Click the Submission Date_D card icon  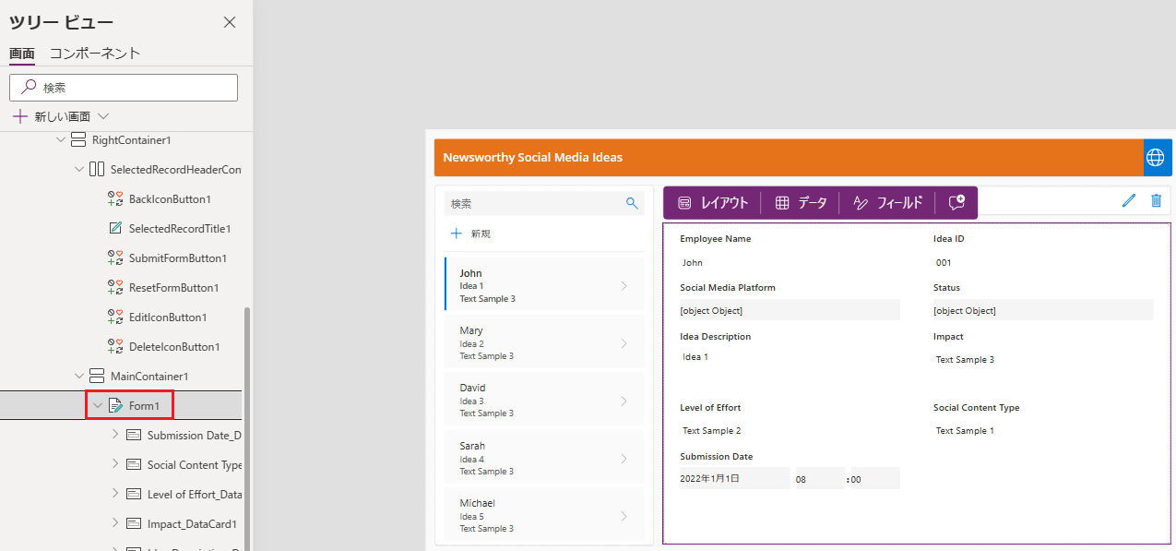click(134, 436)
